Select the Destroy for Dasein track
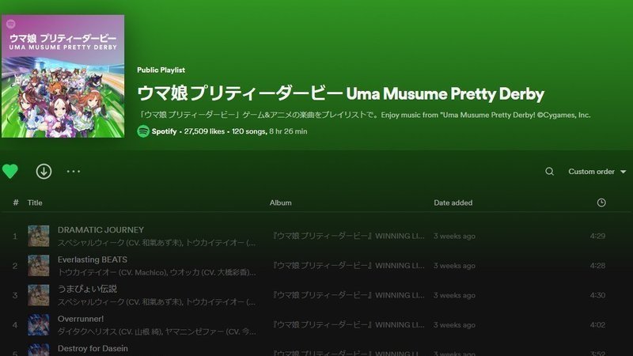Image resolution: width=633 pixels, height=356 pixels. click(x=93, y=348)
